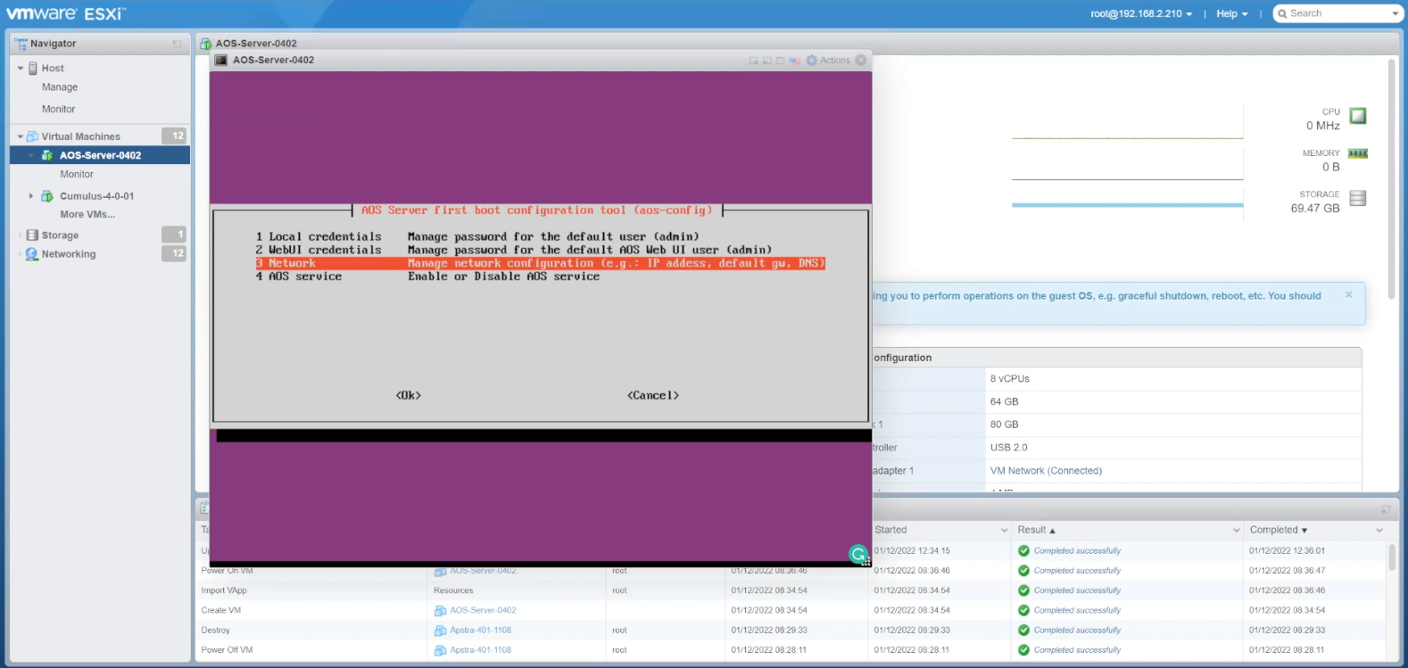Collapse the Host tree node

pyautogui.click(x=21, y=69)
